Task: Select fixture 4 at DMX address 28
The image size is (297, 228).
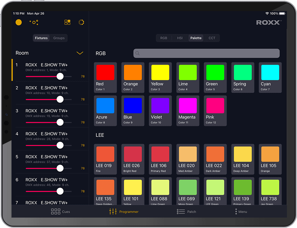Action: [50, 139]
